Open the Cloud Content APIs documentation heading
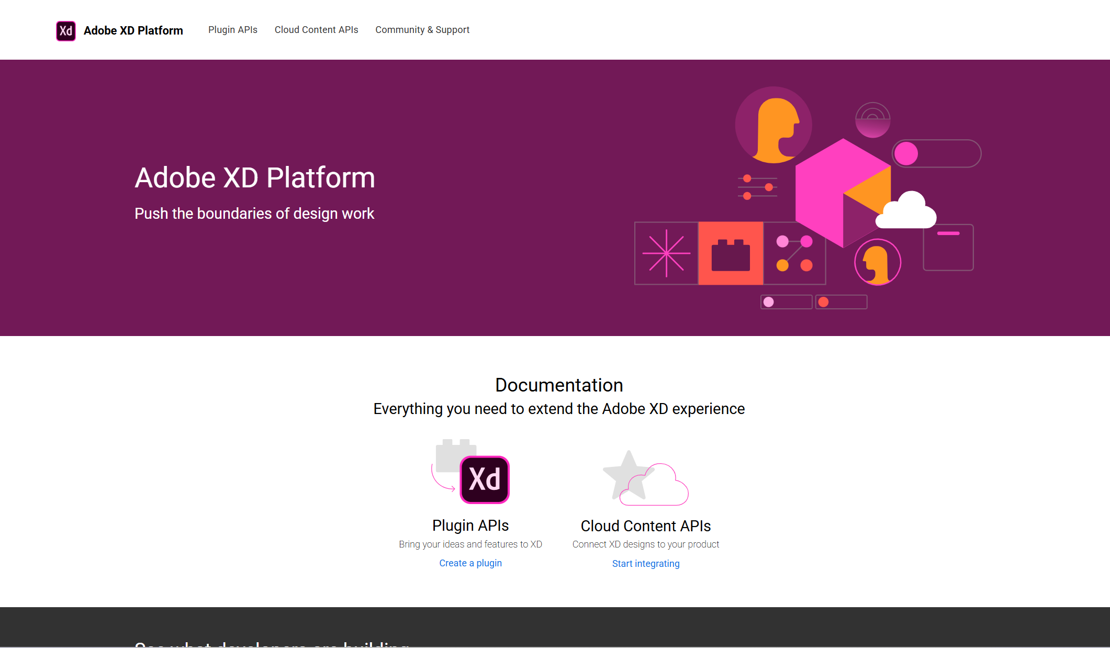Viewport: 1110px width, 648px height. (646, 526)
